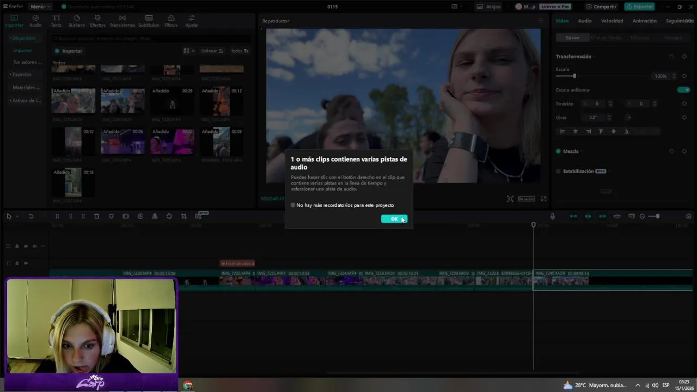Expand the Dispositivo tree section
Screen dimensions: 697x392
(23, 38)
